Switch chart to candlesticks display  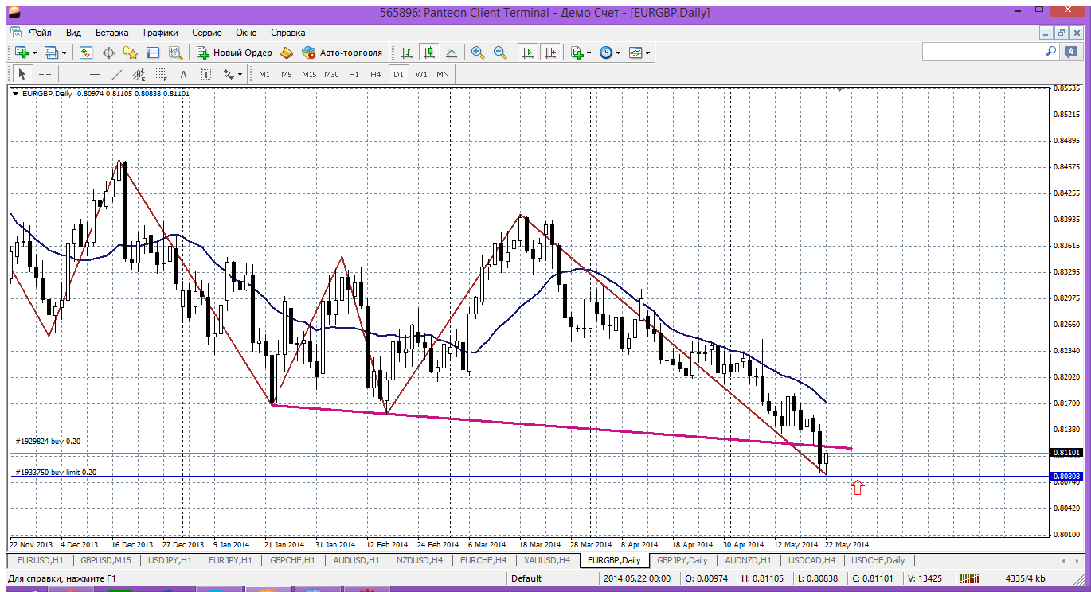coord(429,53)
